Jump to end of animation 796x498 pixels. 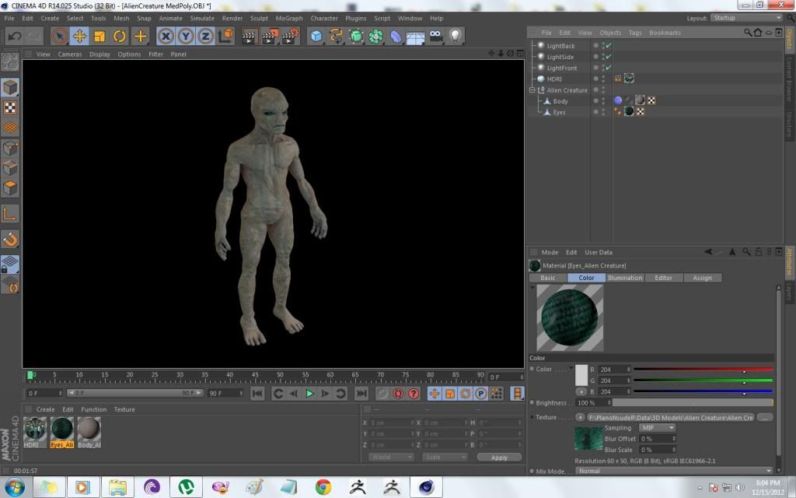(361, 393)
